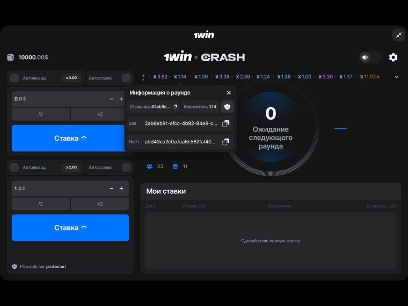The image size is (408, 306).
Task: Click the players count icon showing 25
Action: 149,166
